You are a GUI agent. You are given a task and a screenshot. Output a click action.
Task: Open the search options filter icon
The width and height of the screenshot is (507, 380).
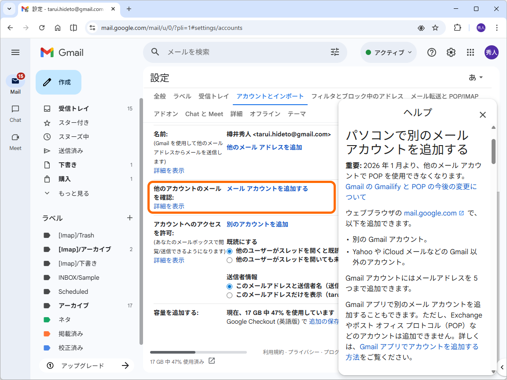click(x=335, y=52)
